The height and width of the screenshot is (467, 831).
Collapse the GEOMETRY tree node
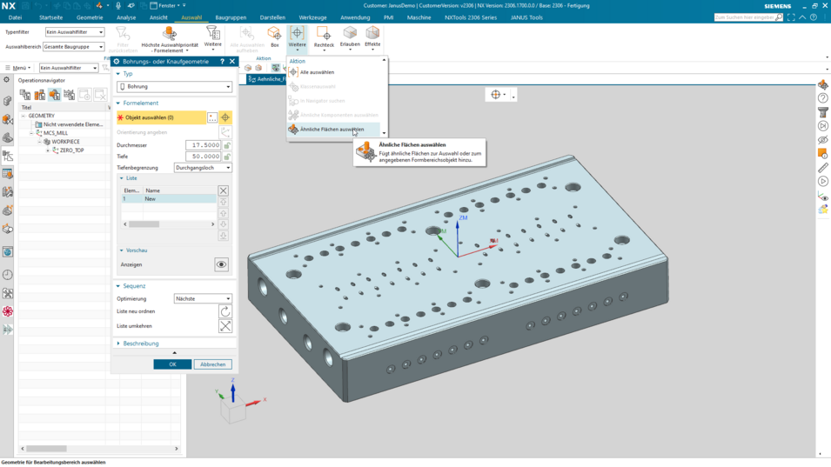23,116
